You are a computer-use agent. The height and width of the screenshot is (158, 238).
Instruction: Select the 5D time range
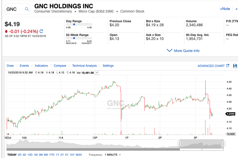[x=24, y=155]
